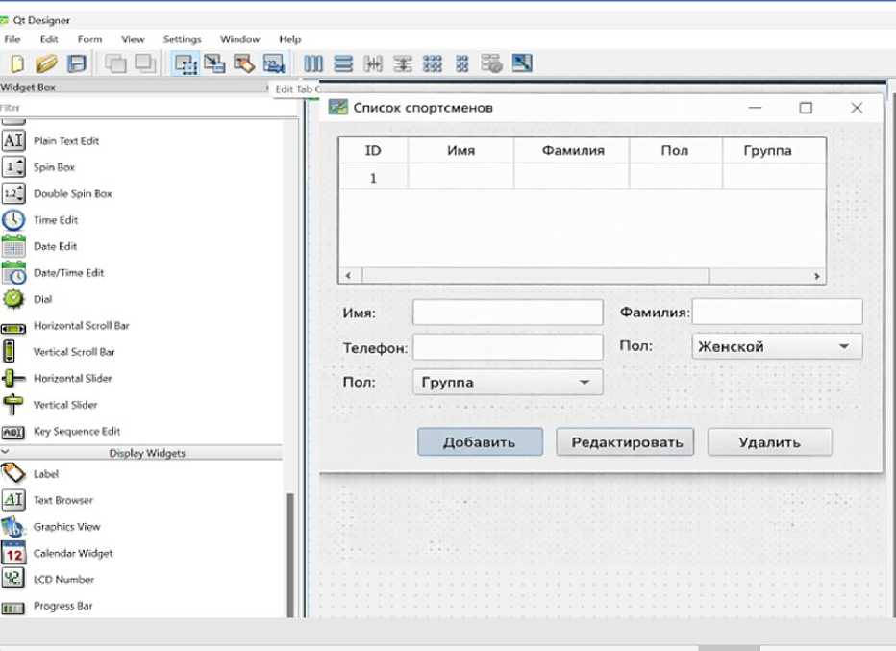The width and height of the screenshot is (896, 651).
Task: Switch to Edit Widgets mode
Action: coord(186,64)
